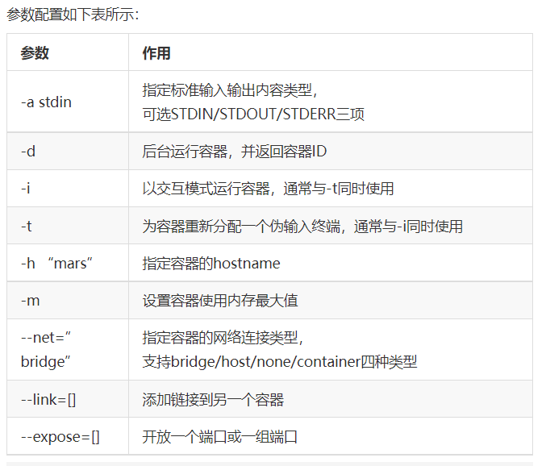Viewport: 546px width, 466px height.
Task: Click the '-t' parameter cell
Action: pyautogui.click(x=27, y=227)
